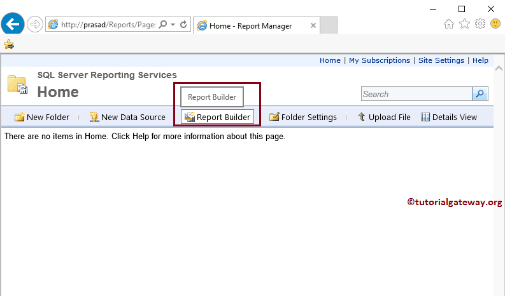Go back with the browser back arrow
This screenshot has height=296, width=505.
click(13, 24)
